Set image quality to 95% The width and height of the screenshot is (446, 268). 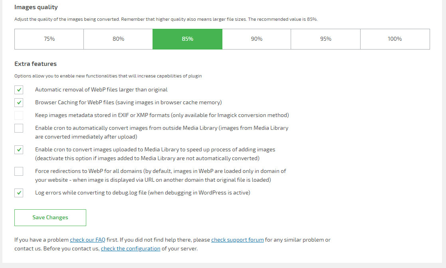pos(325,39)
